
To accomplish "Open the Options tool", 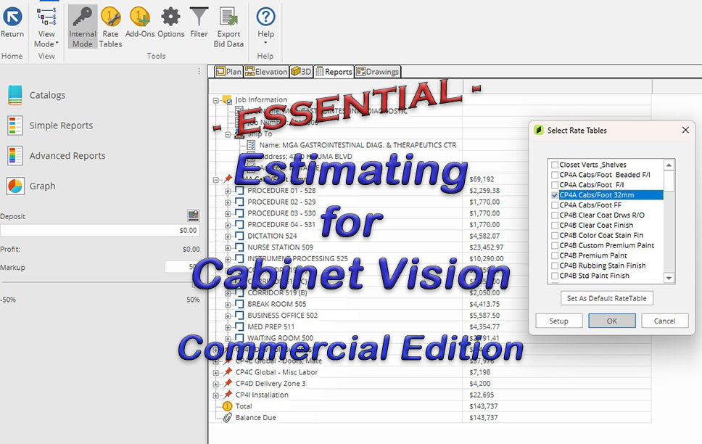I will point(170,25).
